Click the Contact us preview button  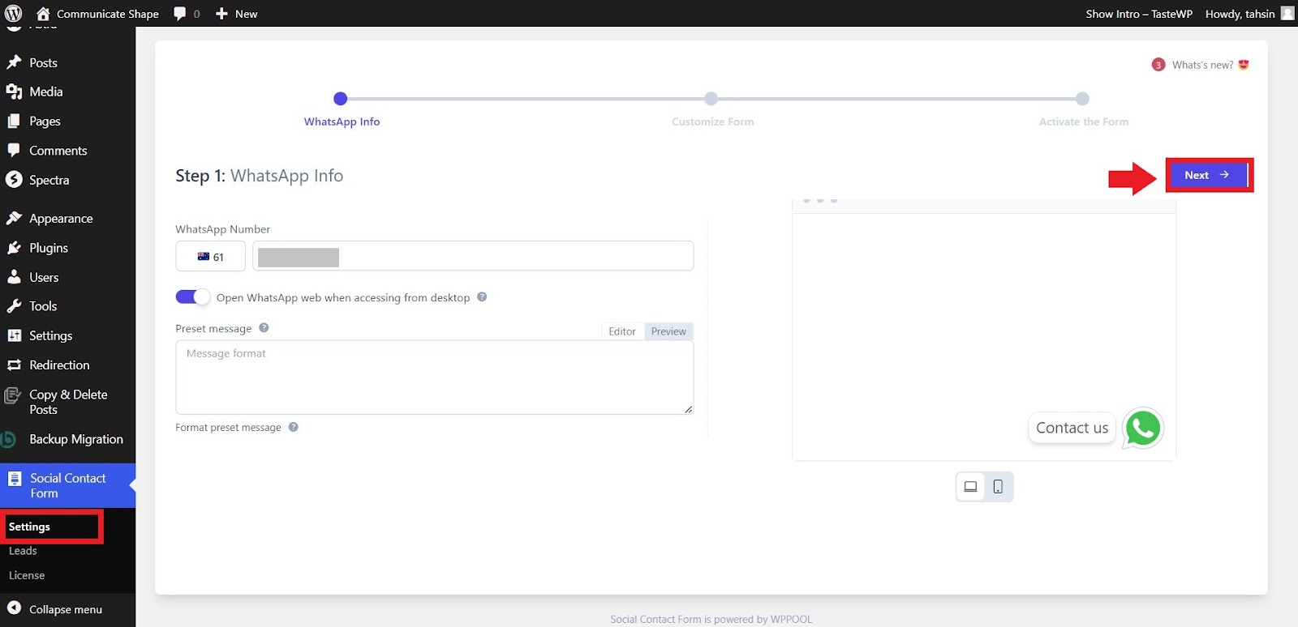click(1072, 428)
